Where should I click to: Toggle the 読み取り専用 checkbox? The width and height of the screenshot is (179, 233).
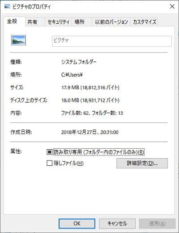49,152
